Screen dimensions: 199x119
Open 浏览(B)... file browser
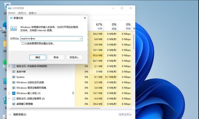(x=75, y=57)
